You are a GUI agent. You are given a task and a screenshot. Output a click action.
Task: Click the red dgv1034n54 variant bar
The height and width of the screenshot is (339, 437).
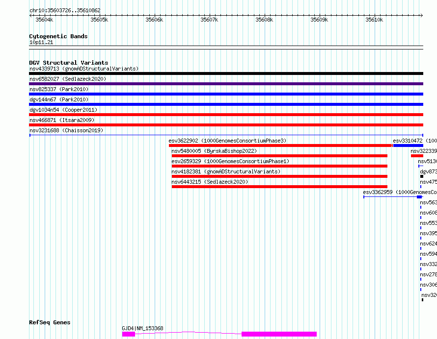[x=226, y=115]
